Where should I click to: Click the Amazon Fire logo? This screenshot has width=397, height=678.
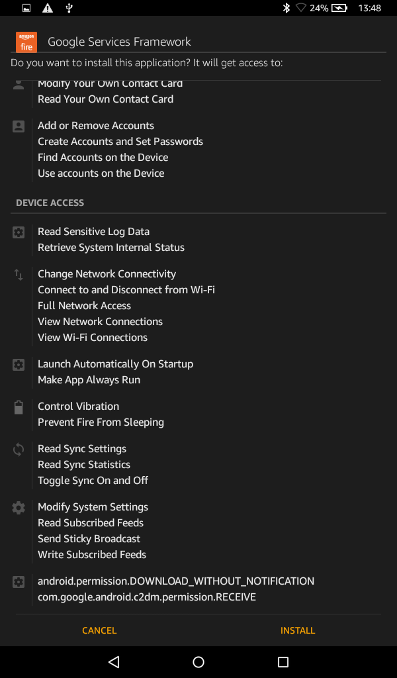[25, 41]
